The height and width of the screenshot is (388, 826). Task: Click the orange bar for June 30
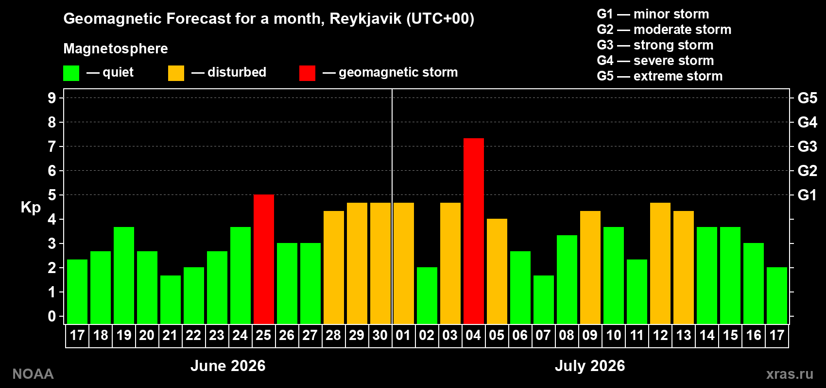click(380, 263)
